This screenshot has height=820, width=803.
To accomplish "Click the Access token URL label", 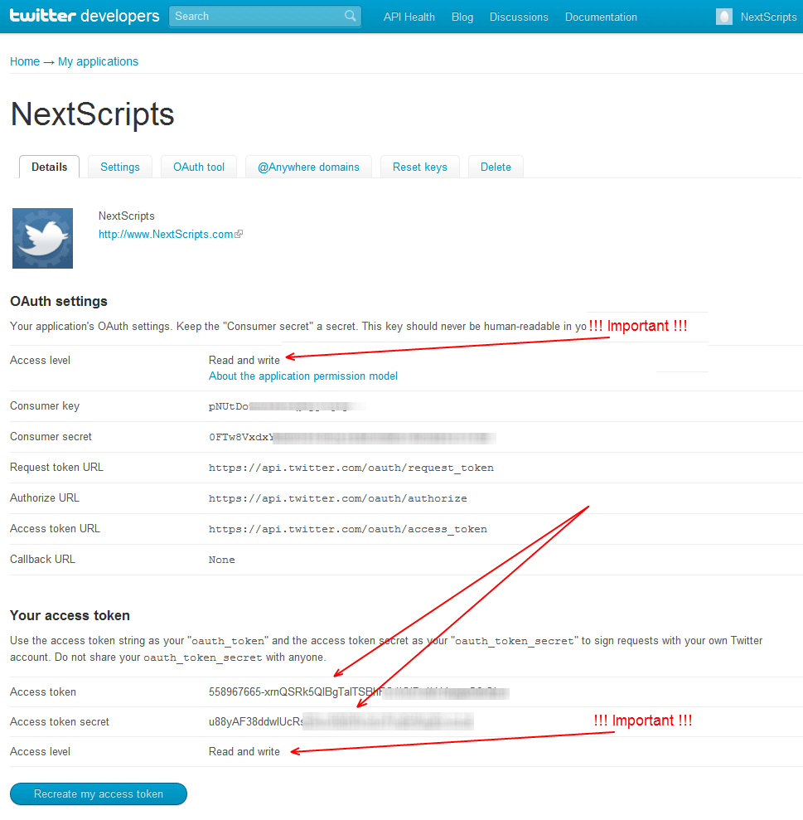I will [55, 529].
